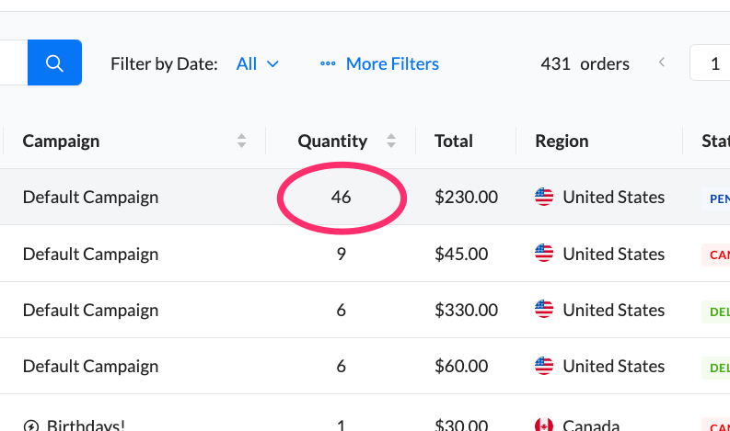Click the More Filters ellipsis icon
The width and height of the screenshot is (730, 431).
coord(328,64)
